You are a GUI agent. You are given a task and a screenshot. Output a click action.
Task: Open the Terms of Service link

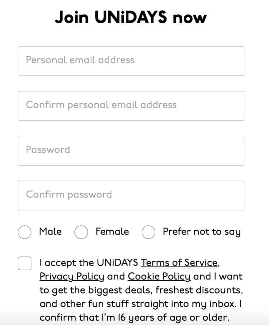click(179, 263)
